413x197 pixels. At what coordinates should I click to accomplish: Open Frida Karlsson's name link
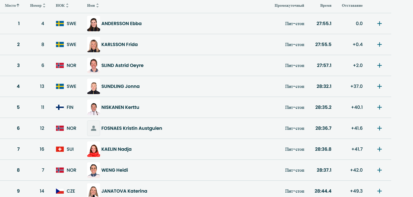[x=119, y=44]
